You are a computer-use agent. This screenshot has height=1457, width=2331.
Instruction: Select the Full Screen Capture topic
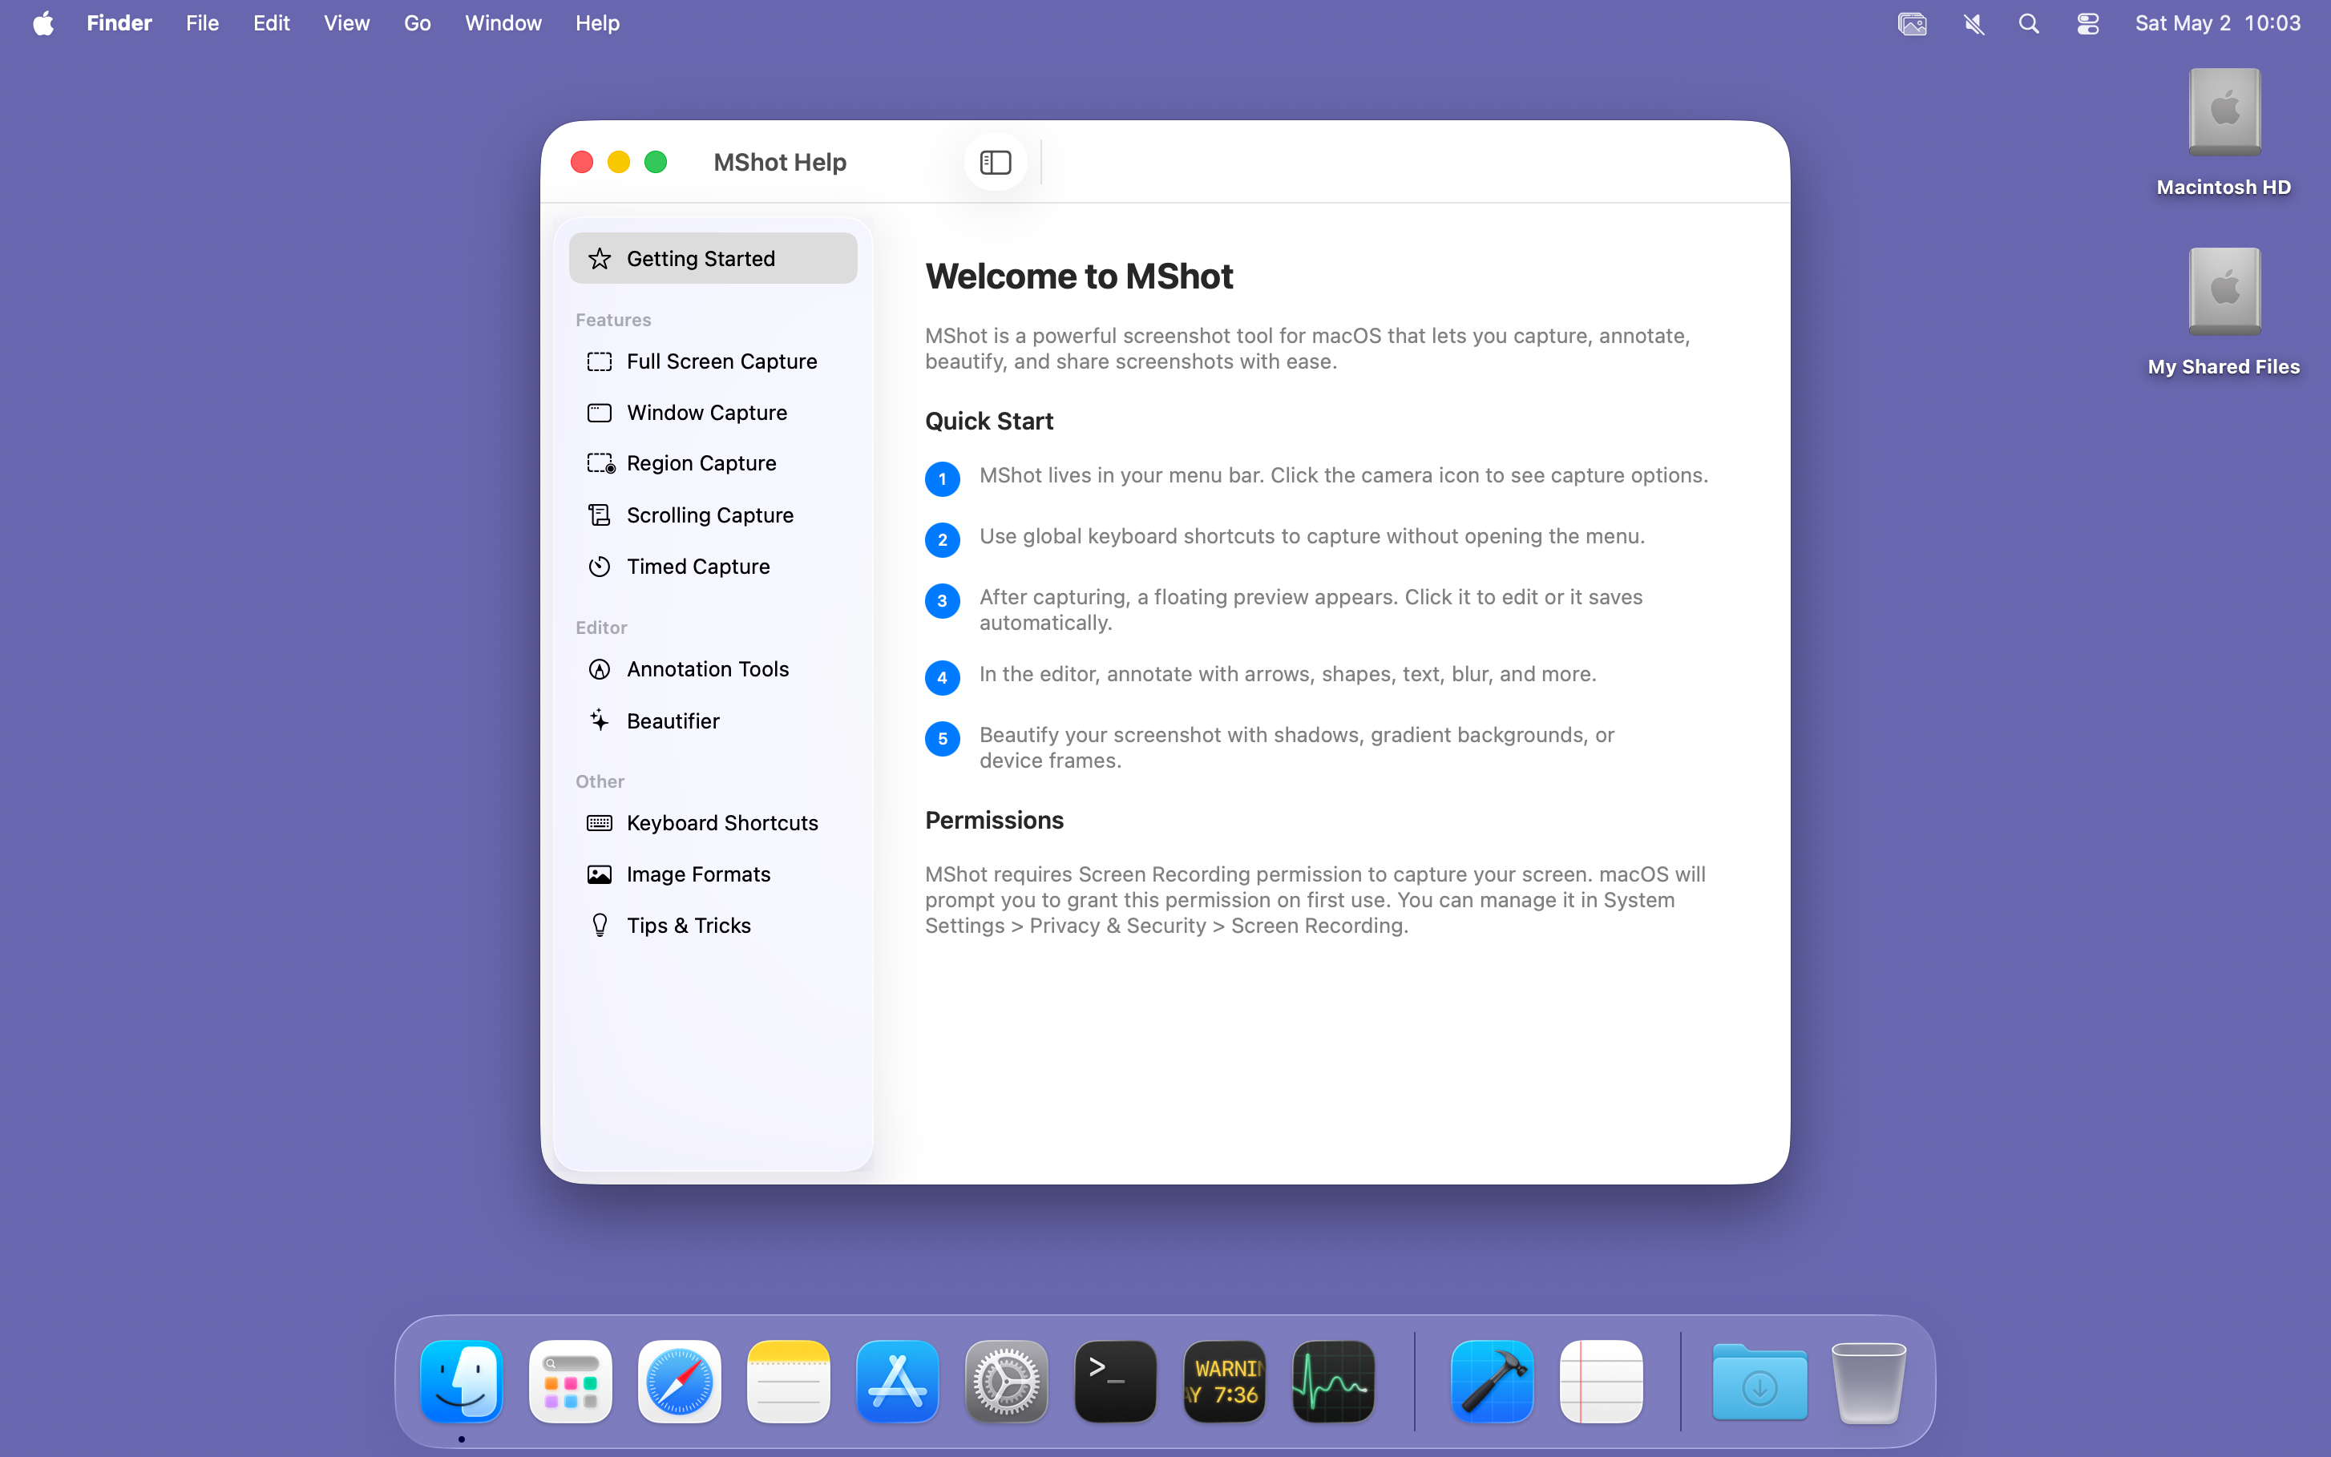[x=713, y=361]
